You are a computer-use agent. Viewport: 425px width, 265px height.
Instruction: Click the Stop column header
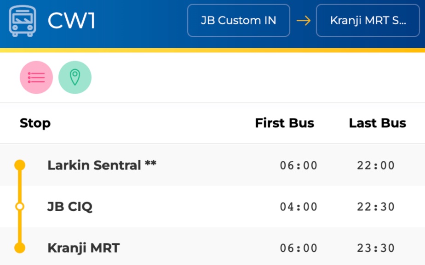pyautogui.click(x=35, y=123)
